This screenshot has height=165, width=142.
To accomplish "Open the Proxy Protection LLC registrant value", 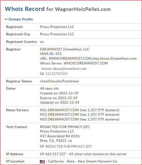I will [57, 27].
